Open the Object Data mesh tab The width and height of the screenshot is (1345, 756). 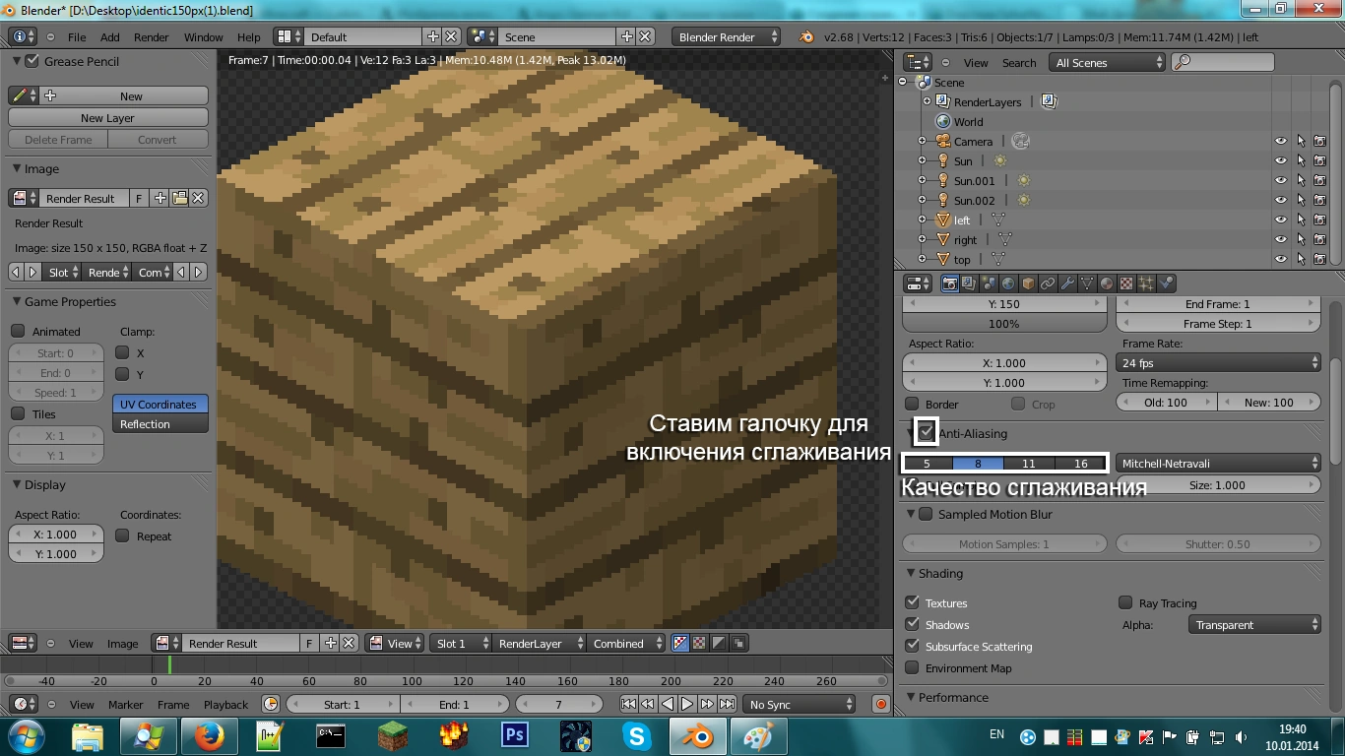coord(1088,283)
